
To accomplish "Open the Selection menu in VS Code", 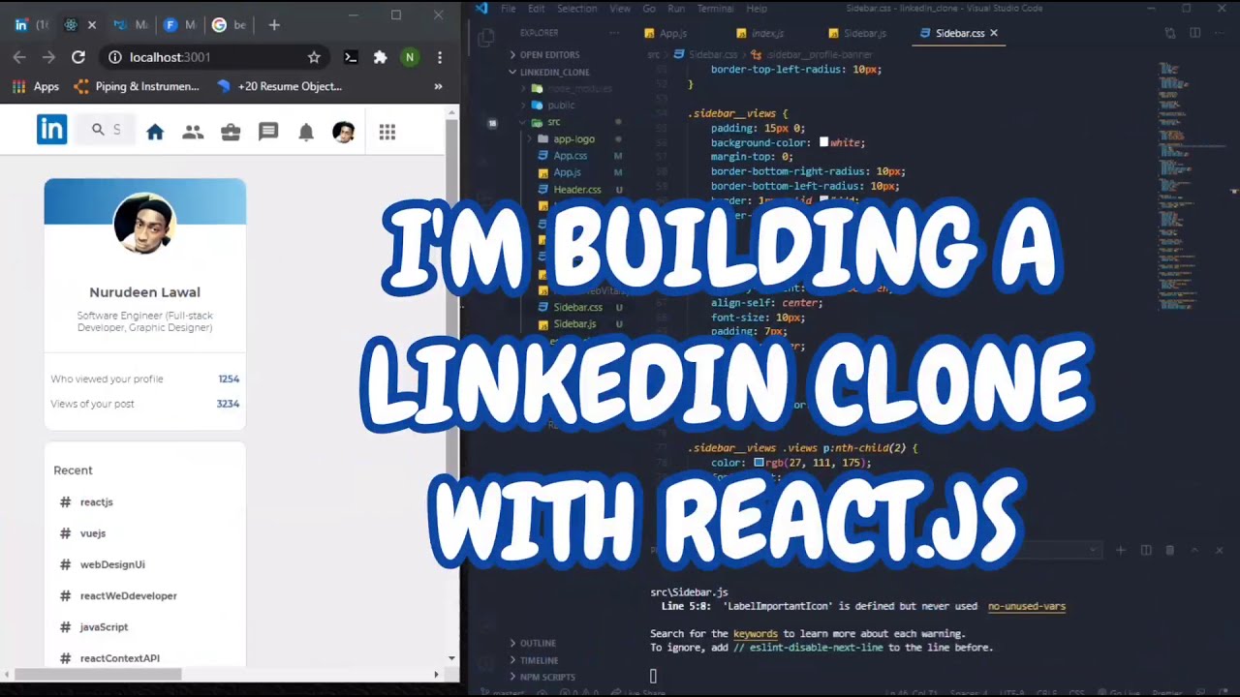I will pyautogui.click(x=577, y=9).
